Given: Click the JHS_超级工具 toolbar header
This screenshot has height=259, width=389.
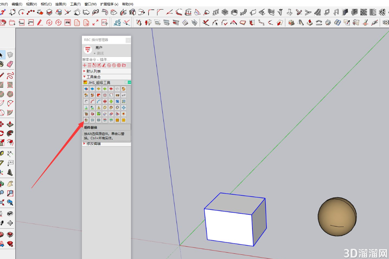Looking at the screenshot, I should 107,82.
